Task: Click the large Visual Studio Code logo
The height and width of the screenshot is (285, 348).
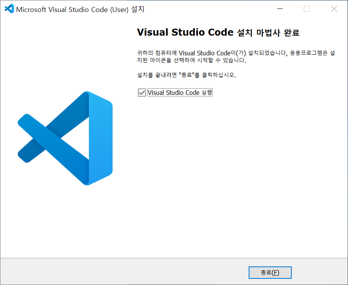Action: [x=65, y=138]
